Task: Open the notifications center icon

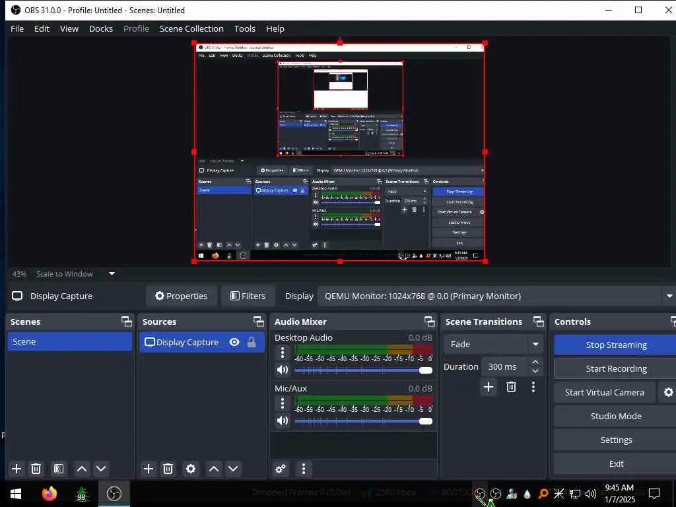Action: pos(654,494)
